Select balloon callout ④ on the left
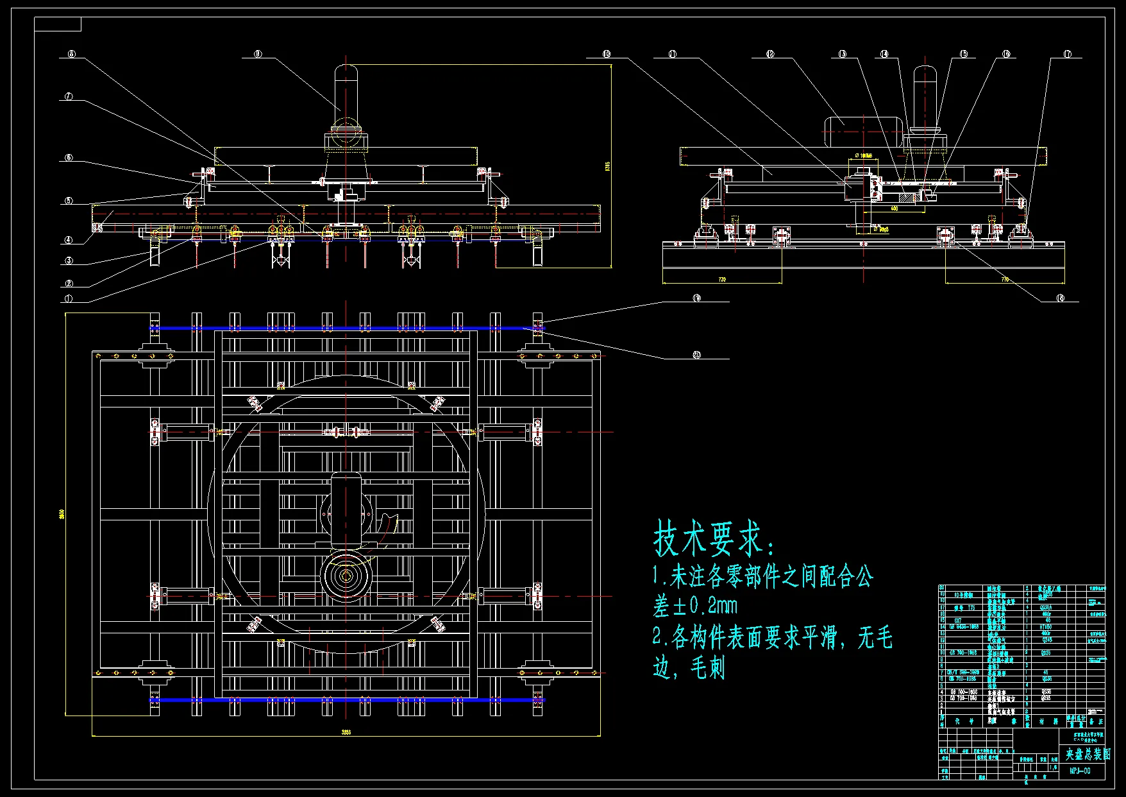Viewport: 1126px width, 797px height. point(68,240)
